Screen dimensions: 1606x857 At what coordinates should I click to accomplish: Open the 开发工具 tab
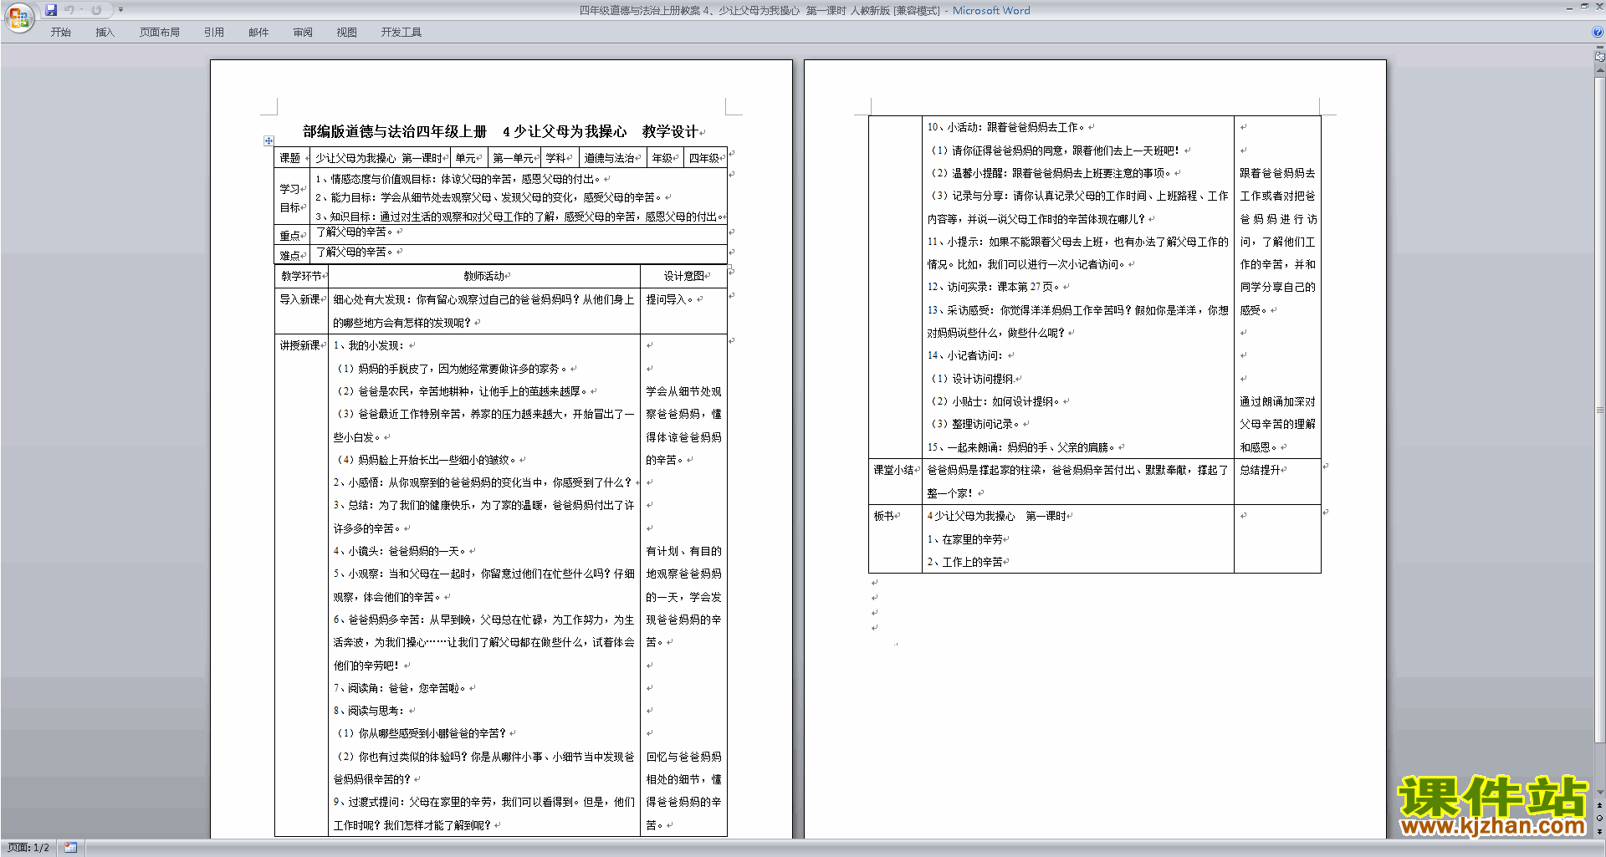401,33
